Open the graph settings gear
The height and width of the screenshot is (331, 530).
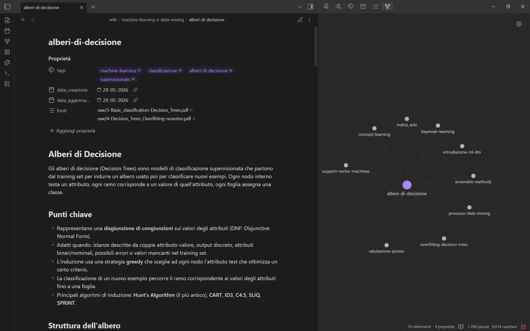click(x=519, y=24)
